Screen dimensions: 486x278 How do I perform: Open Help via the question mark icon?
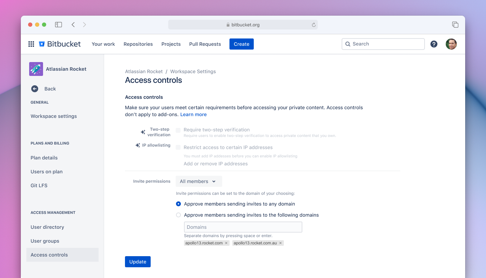434,44
